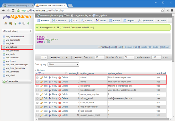Click the horizontal scrollbar at bottom
175x121 pixels.
tap(103, 119)
